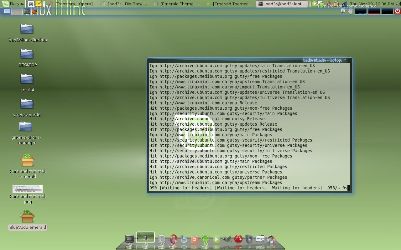Click the red sphere icon in the dock
The height and width of the screenshot is (250, 401).
click(x=237, y=239)
